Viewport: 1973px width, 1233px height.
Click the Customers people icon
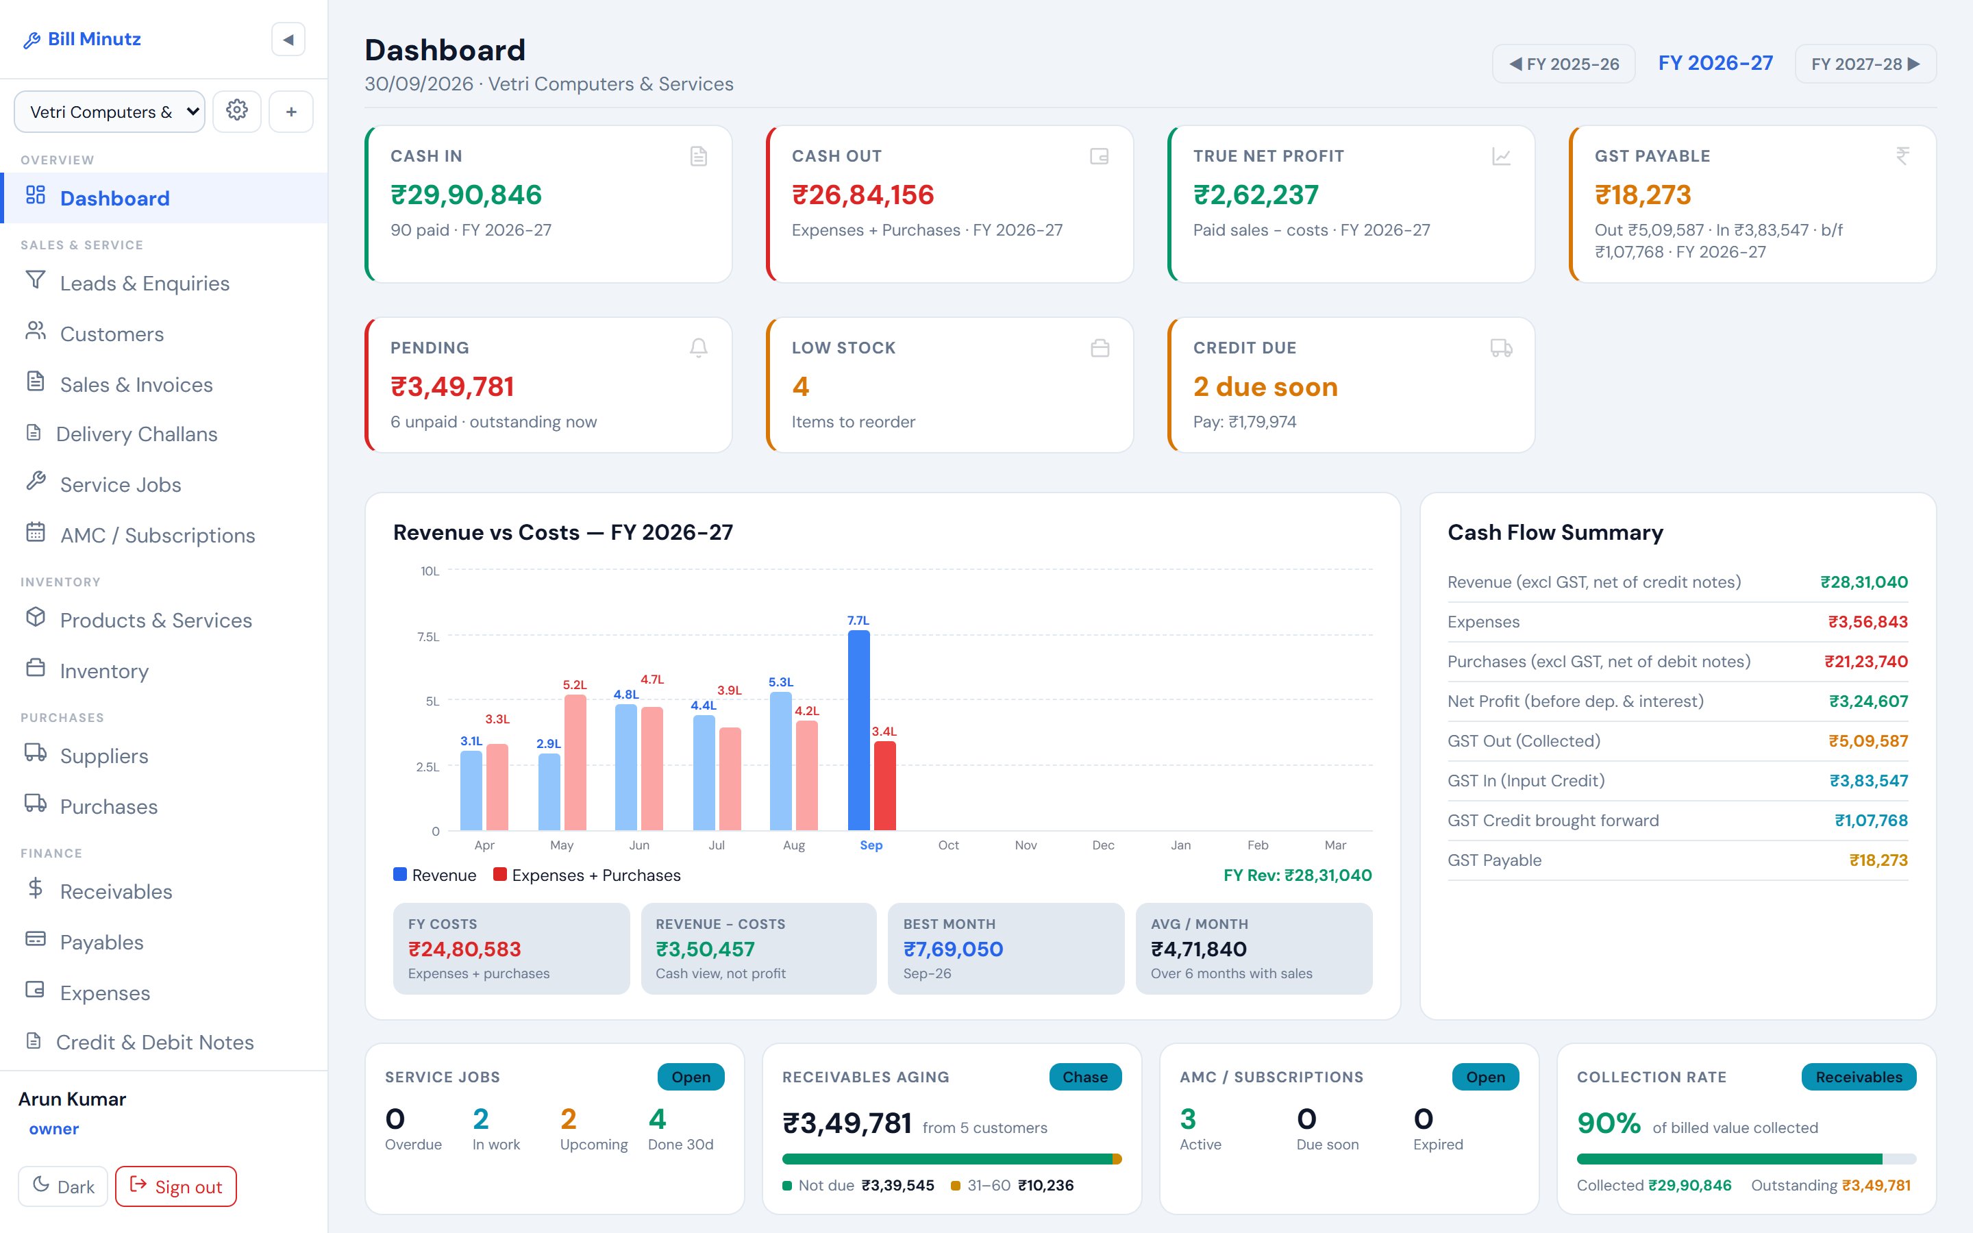36,330
